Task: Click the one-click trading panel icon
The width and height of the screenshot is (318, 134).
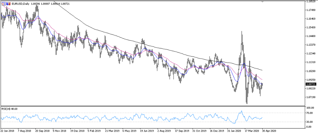Action: (x=3, y=4)
